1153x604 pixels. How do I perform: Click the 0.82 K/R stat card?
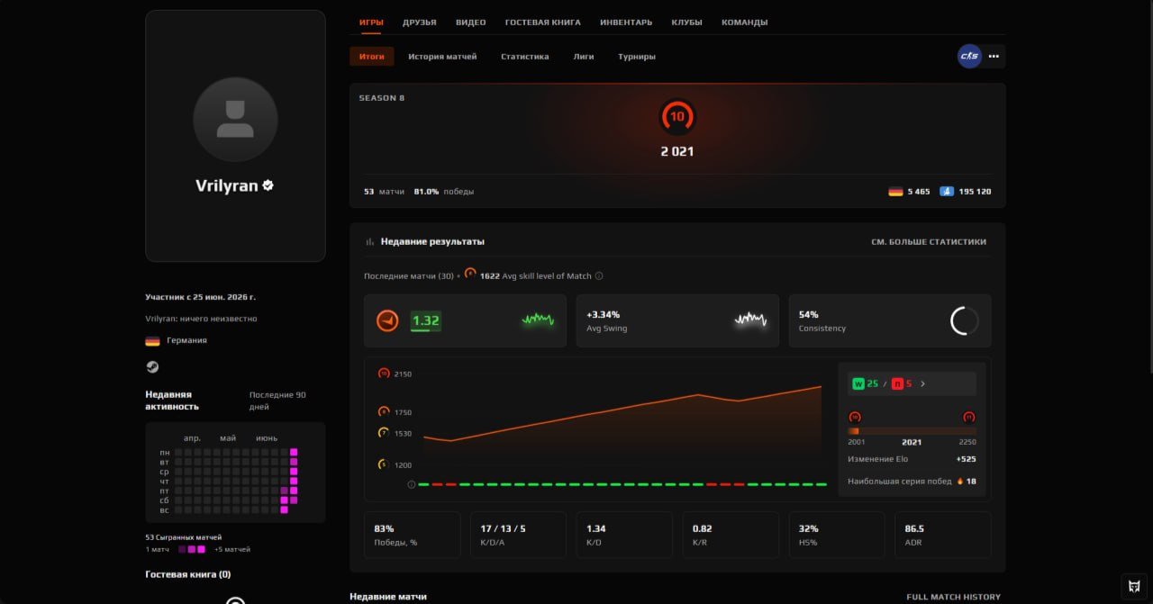coord(731,535)
